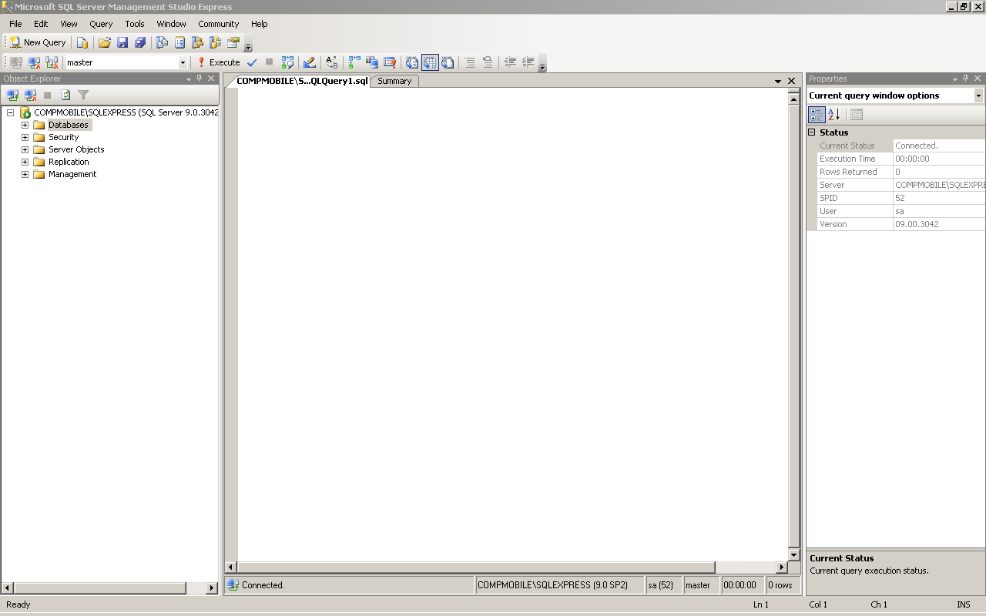Image resolution: width=986 pixels, height=616 pixels.
Task: Expand the Server Objects folder
Action: [x=25, y=149]
